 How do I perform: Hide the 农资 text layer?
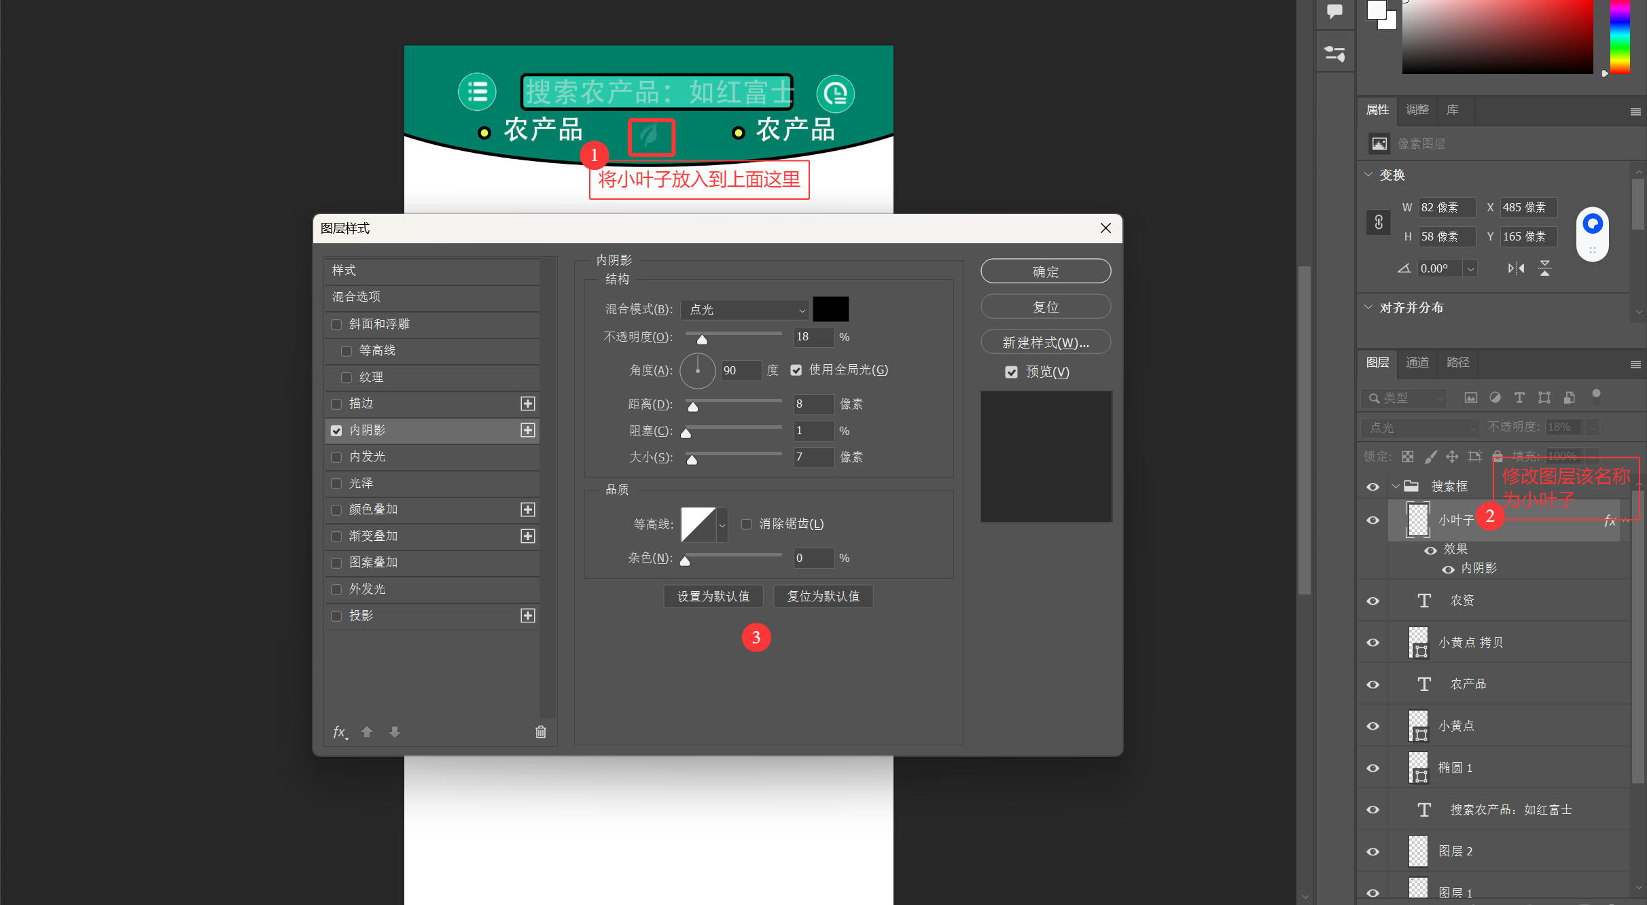click(1373, 601)
